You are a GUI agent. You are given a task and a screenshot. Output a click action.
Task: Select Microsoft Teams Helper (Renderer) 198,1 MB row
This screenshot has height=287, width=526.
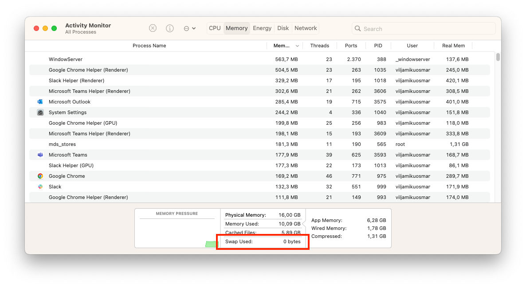(259, 134)
